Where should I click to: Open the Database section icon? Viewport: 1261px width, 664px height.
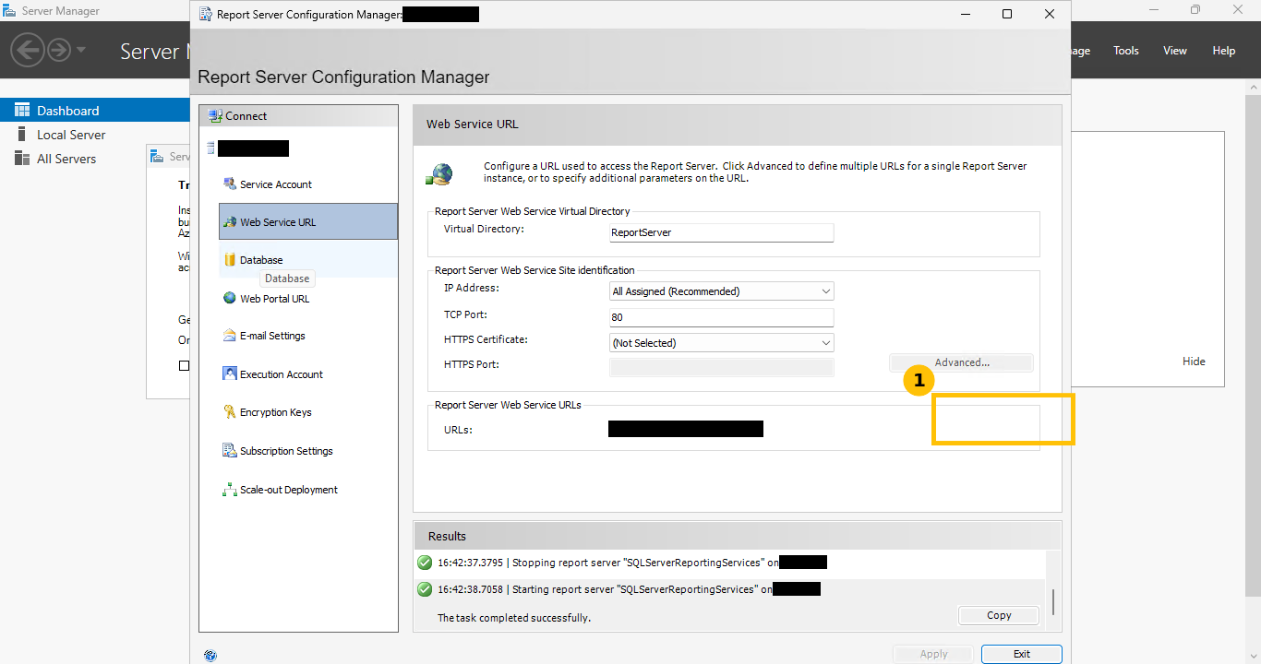(230, 260)
